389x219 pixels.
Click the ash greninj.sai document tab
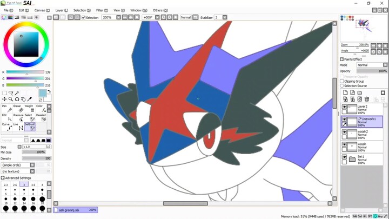coord(76,210)
